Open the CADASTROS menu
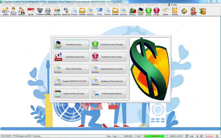Screen dimensions: 221x138 coord(6,5)
